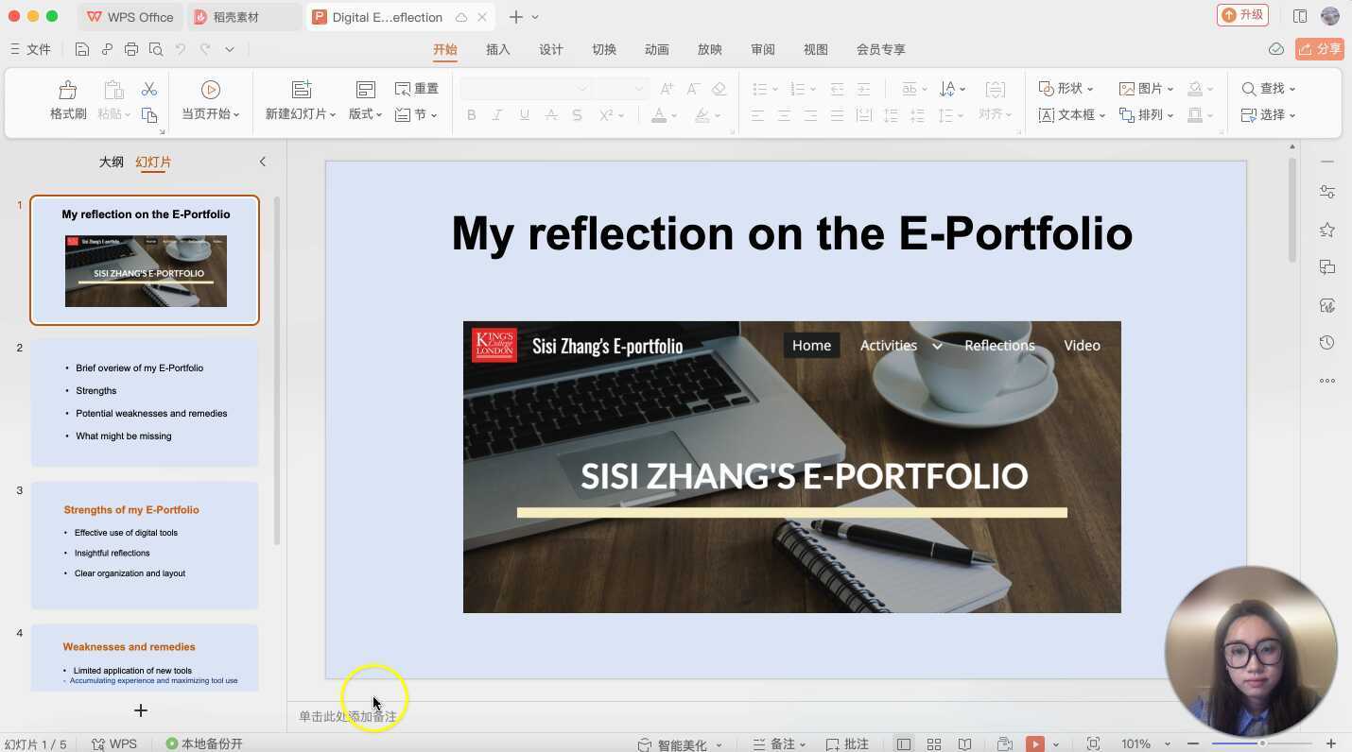Toggle underline formatting
Image resolution: width=1352 pixels, height=752 pixels.
523,114
